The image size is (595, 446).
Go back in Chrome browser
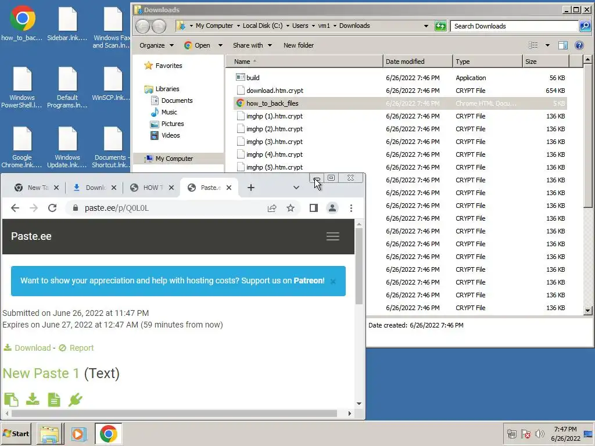15,208
